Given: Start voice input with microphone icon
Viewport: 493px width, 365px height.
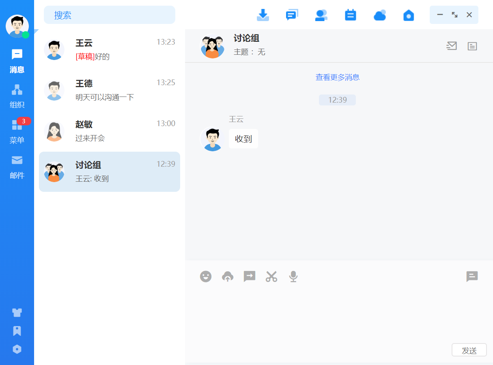Looking at the screenshot, I should (293, 277).
